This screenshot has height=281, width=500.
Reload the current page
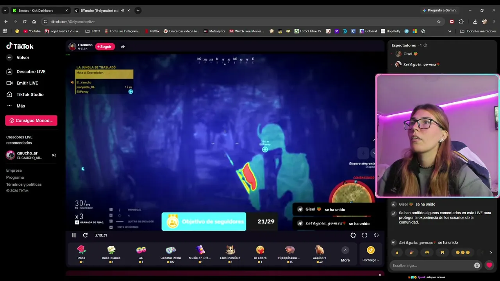tap(25, 21)
